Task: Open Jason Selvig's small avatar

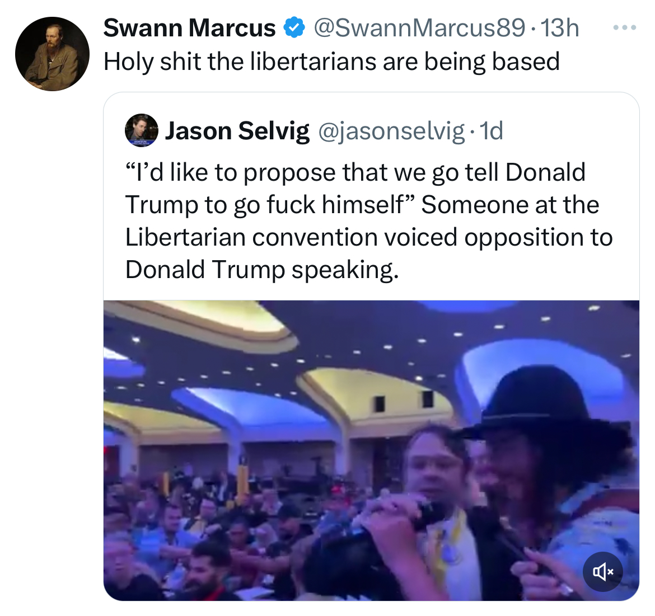Action: 141,130
